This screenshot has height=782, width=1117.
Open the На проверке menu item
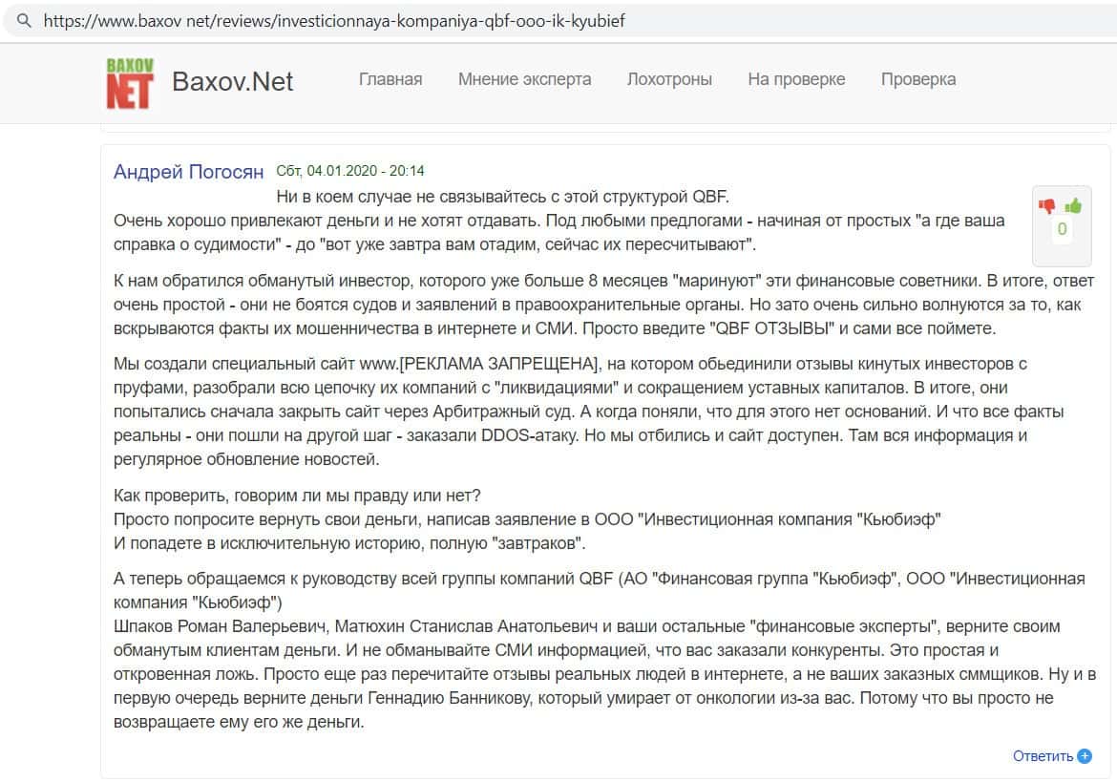coord(796,79)
